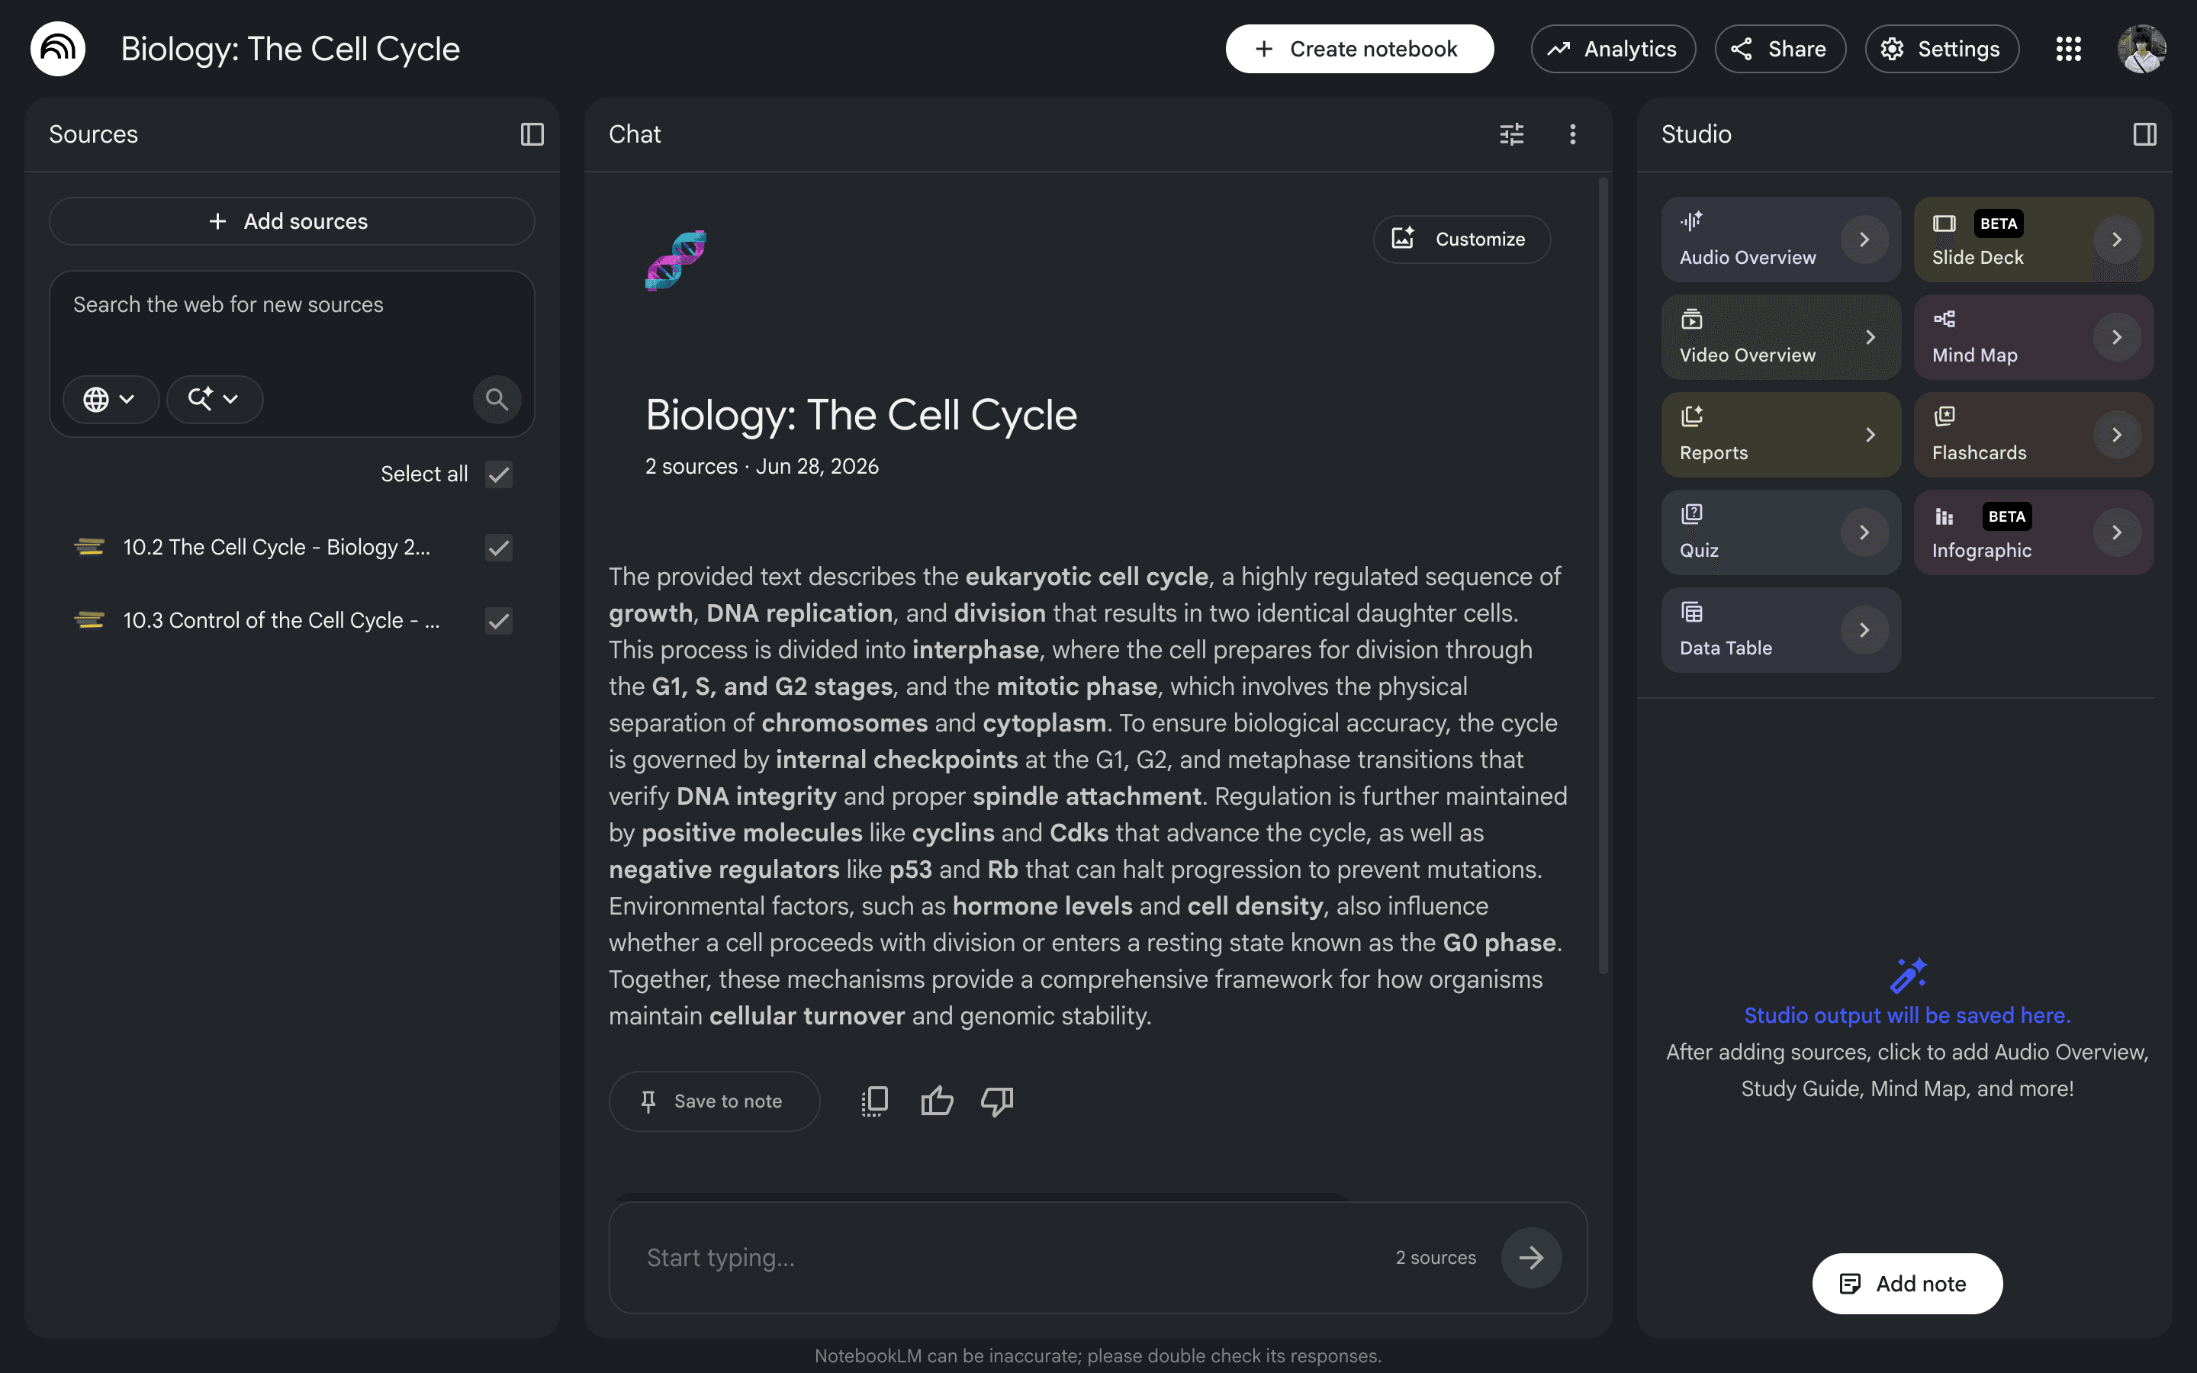Collapse the Sources panel icon
The image size is (2197, 1373).
(x=532, y=134)
